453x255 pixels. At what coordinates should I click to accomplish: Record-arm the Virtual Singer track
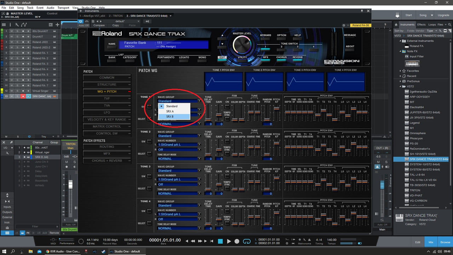point(23,91)
